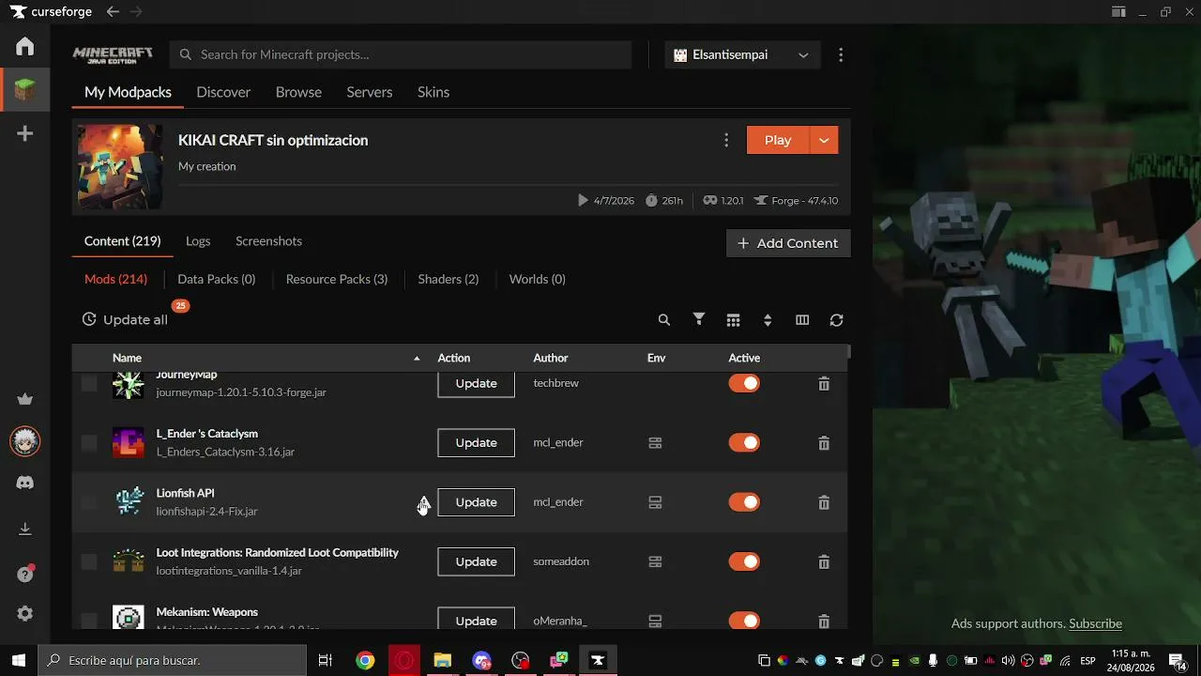
Task: Go to the CurseForge home page icon
Action: tap(25, 47)
